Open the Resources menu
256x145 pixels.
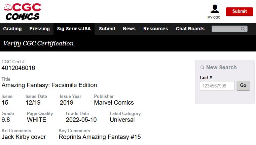(x=155, y=29)
